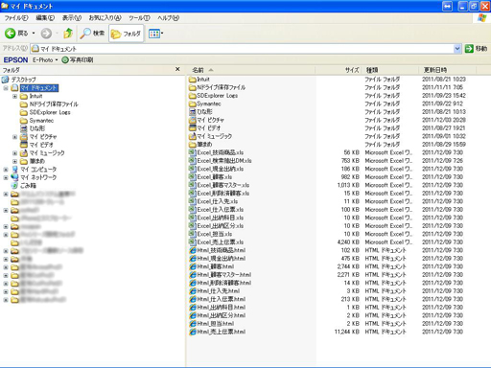
Task: Collapse the マイ ドキュメント tree node
Action: pyautogui.click(x=6, y=88)
